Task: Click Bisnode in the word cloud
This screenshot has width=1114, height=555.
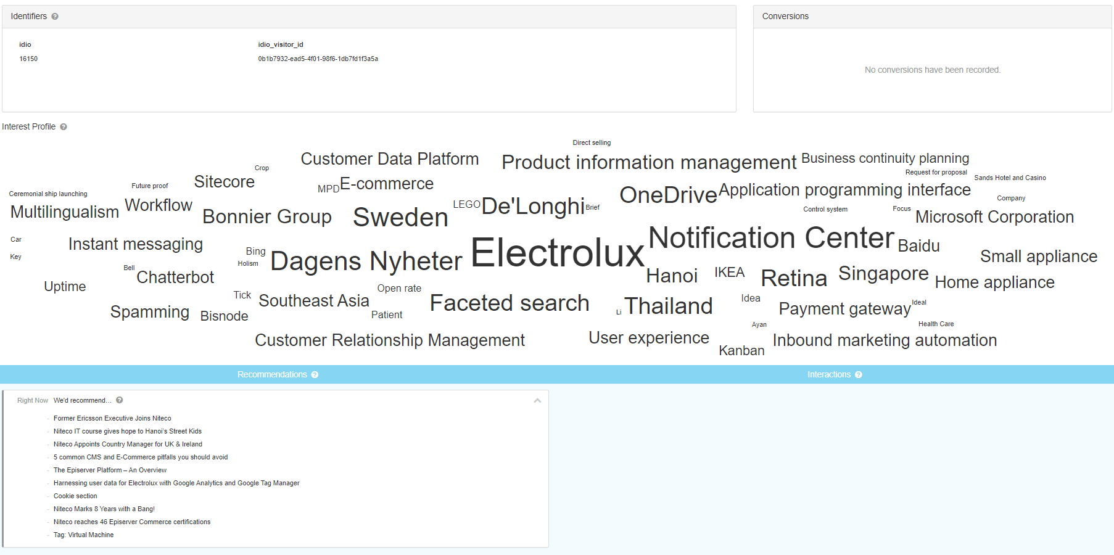Action: 224,316
